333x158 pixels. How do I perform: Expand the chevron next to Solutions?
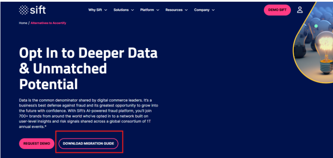(x=132, y=10)
